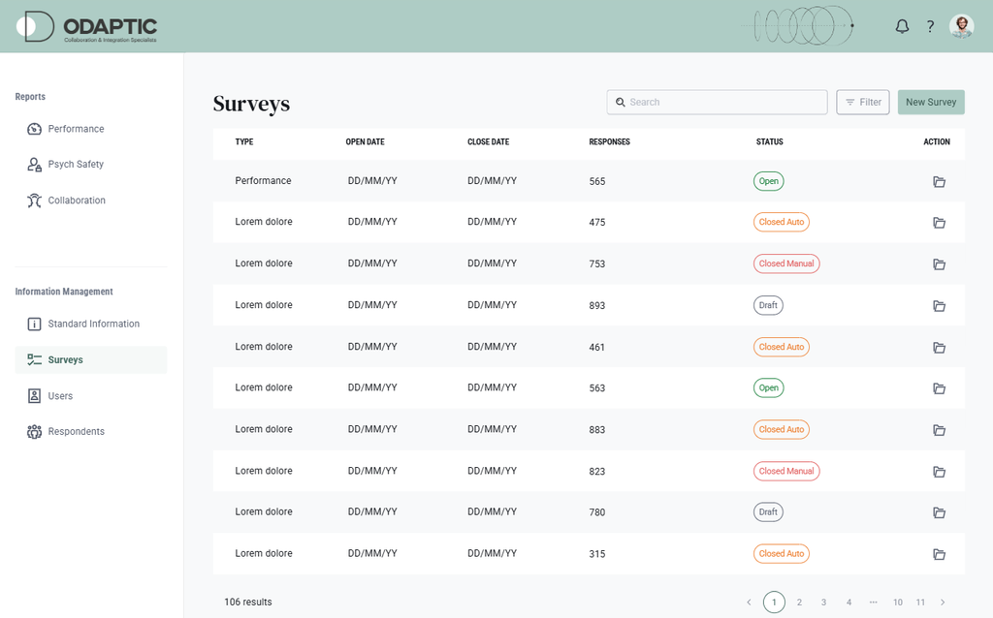Click Open status badge, 565 row
The image size is (993, 618).
(x=769, y=181)
